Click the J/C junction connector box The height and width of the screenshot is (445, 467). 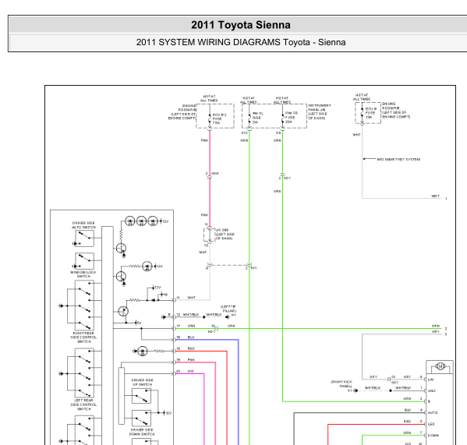coord(210,235)
